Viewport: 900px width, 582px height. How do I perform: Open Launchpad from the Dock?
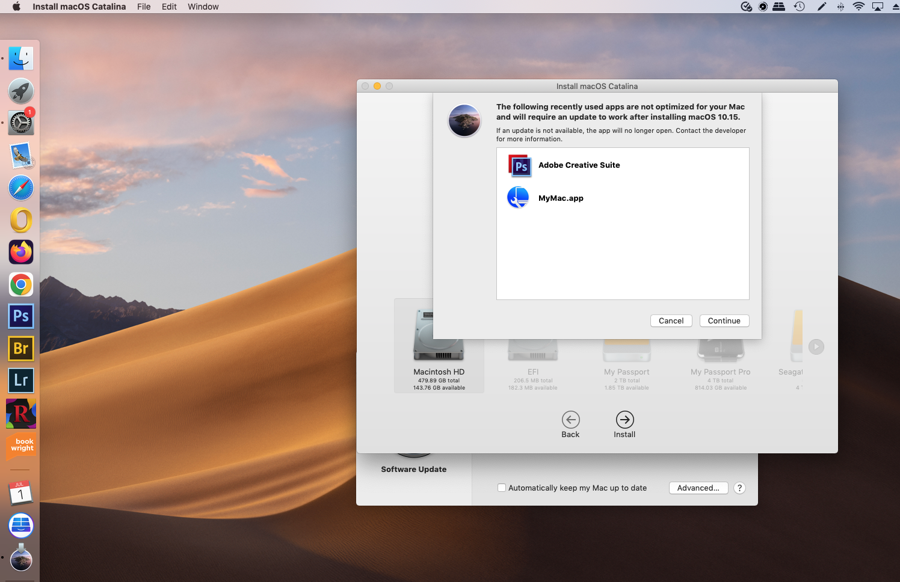click(x=21, y=90)
